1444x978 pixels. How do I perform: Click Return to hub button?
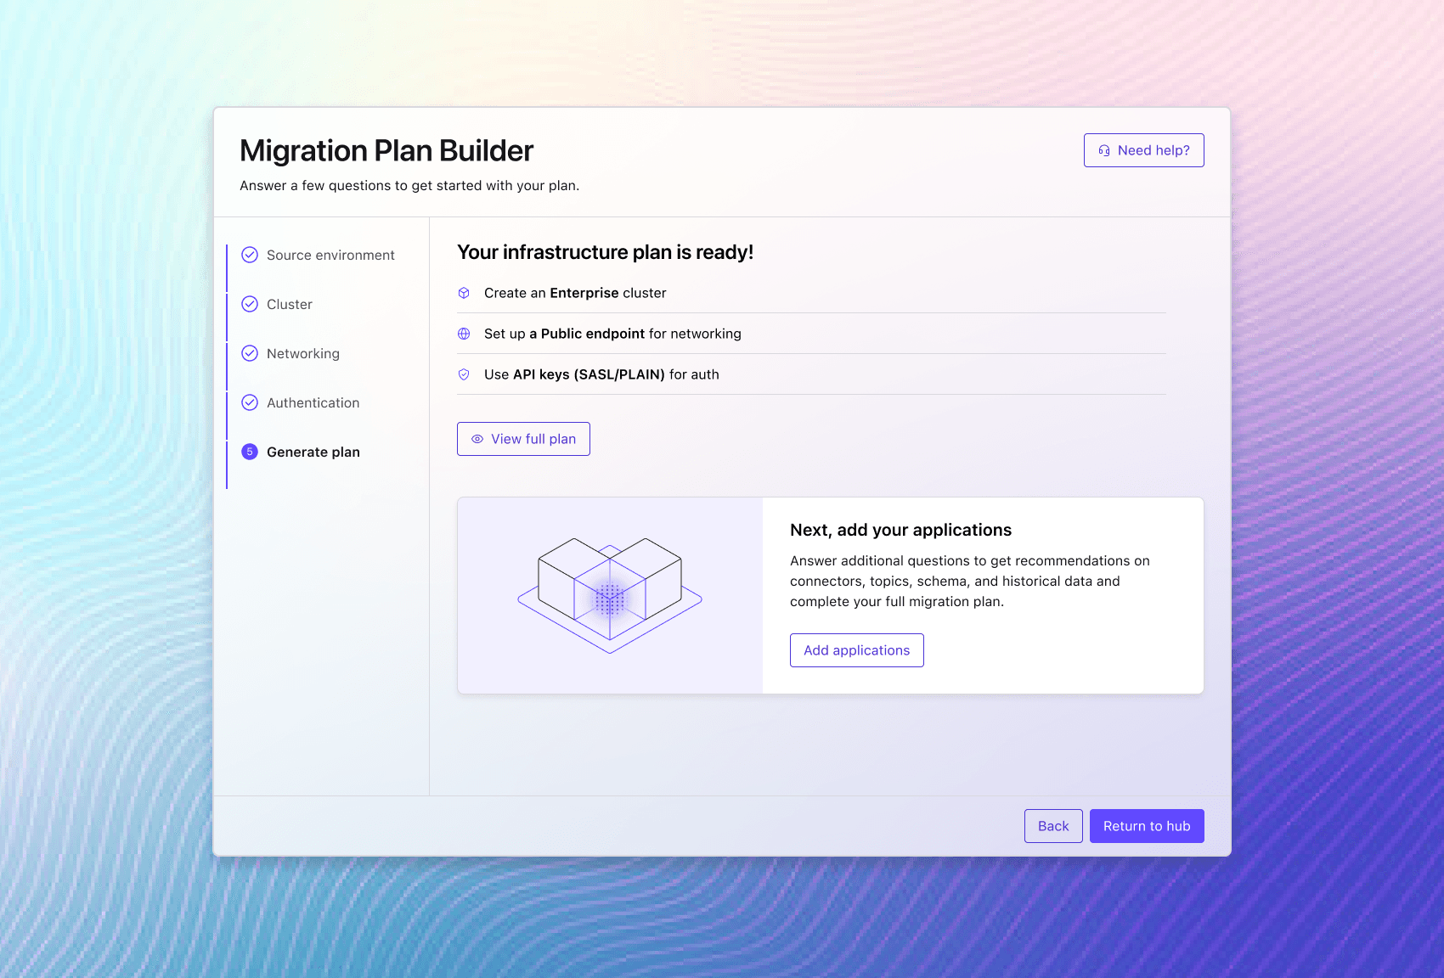[1147, 826]
